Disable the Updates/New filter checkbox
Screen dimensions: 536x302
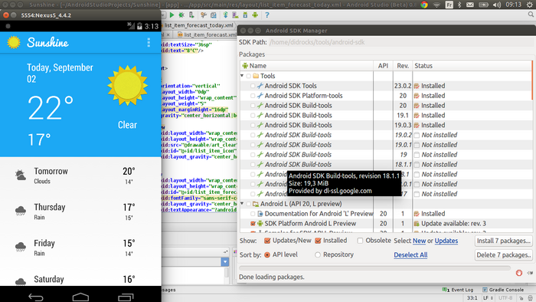pyautogui.click(x=267, y=241)
